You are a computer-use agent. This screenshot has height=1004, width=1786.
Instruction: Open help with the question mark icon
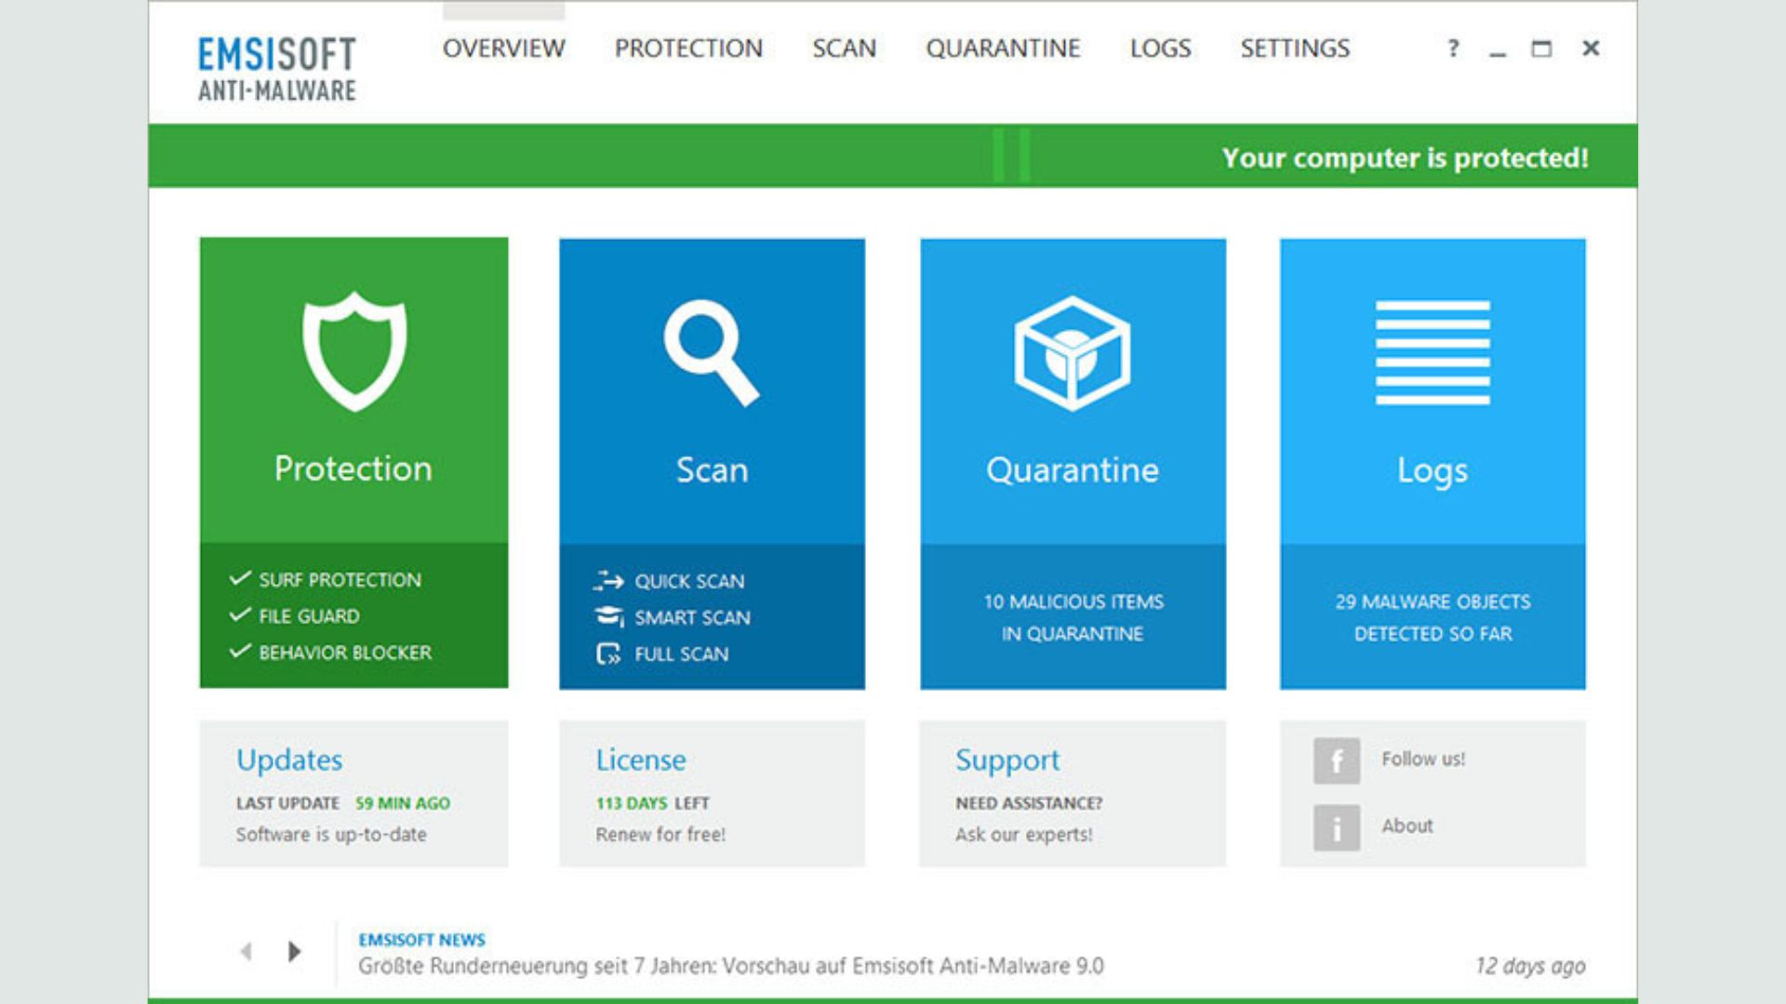pos(1453,48)
